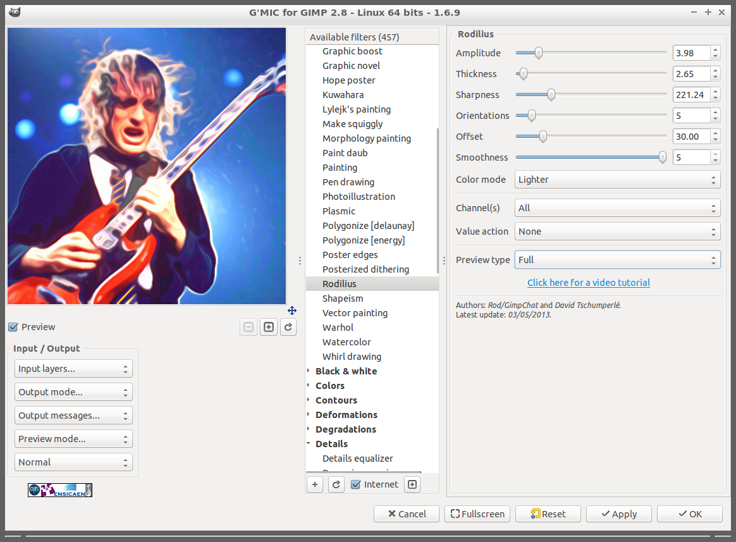Open the Normal verbosity dropdown
736x542 pixels.
(74, 462)
